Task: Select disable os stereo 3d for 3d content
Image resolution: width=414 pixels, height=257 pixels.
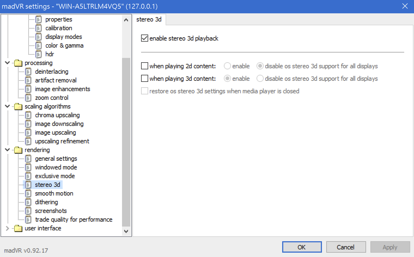Action: (x=260, y=79)
